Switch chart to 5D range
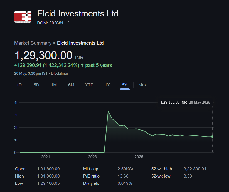This screenshot has width=229, height=192. [x=36, y=85]
